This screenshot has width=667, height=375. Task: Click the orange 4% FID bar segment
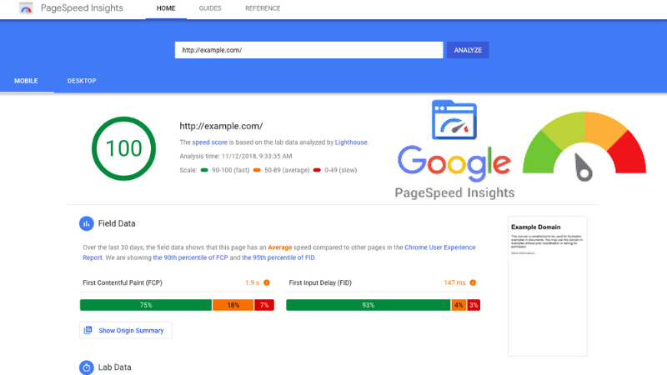click(x=459, y=305)
